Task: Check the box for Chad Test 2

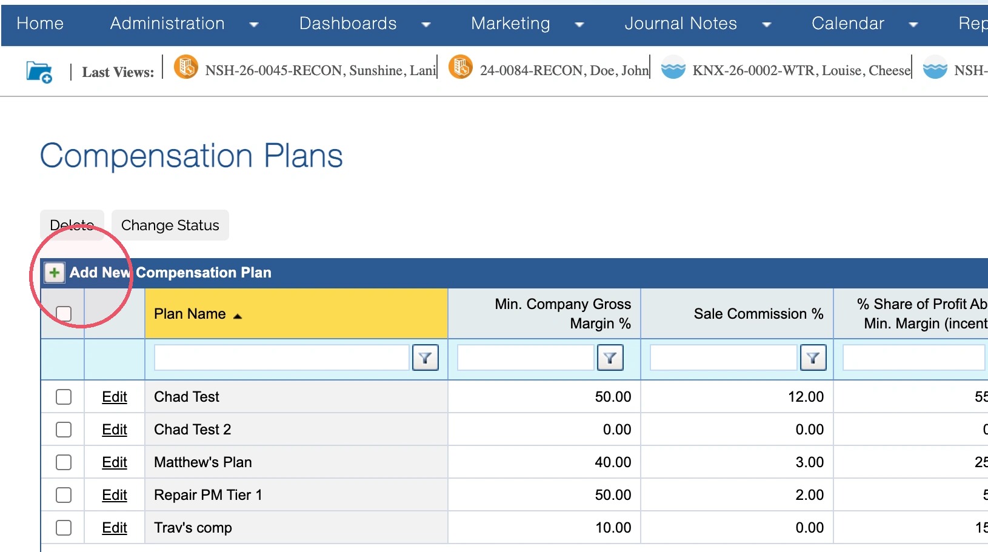Action: click(x=64, y=430)
